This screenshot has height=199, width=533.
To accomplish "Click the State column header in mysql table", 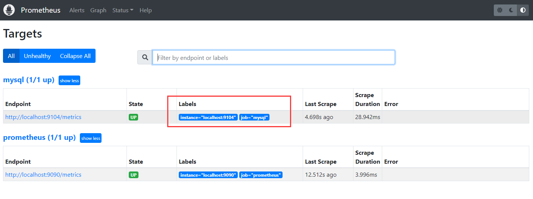I will click(x=136, y=104).
